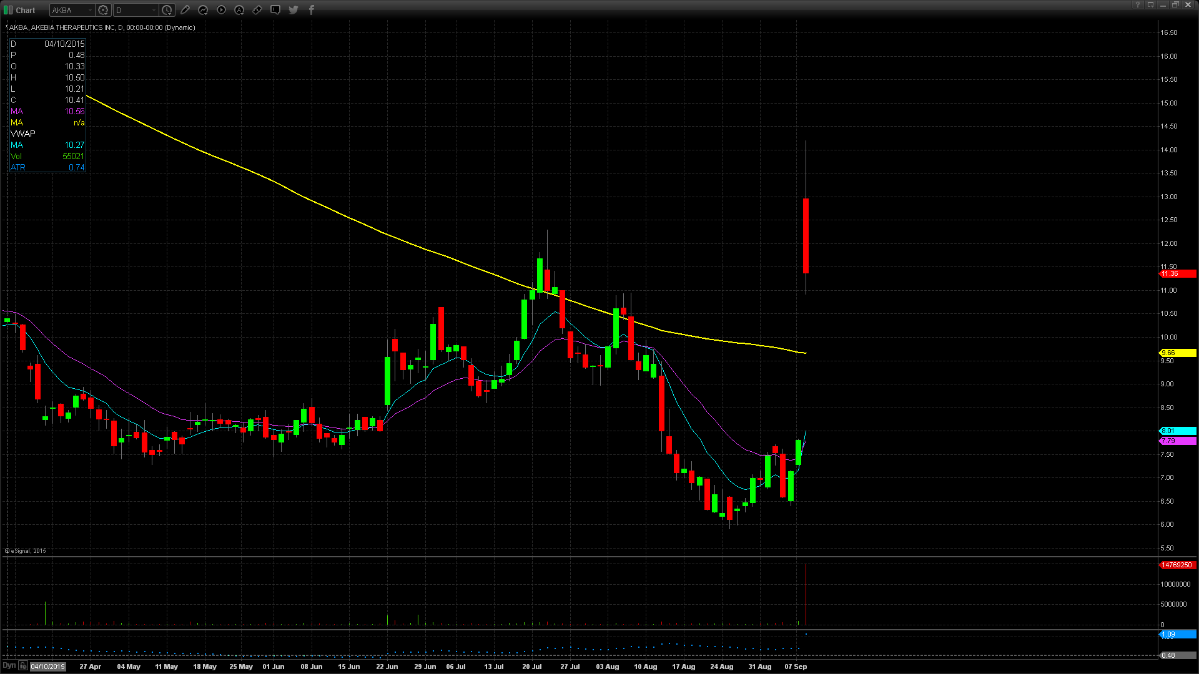Restore down the Chart window

pos(1175,5)
